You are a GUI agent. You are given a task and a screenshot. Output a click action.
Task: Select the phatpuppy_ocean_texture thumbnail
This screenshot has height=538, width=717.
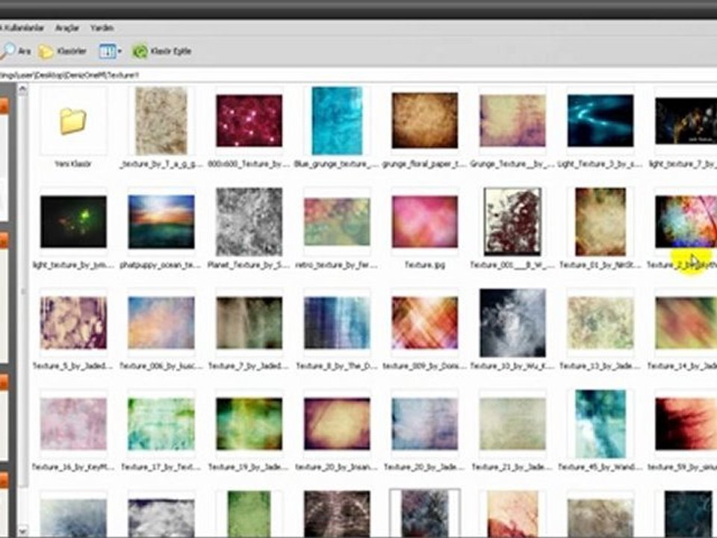tap(161, 222)
